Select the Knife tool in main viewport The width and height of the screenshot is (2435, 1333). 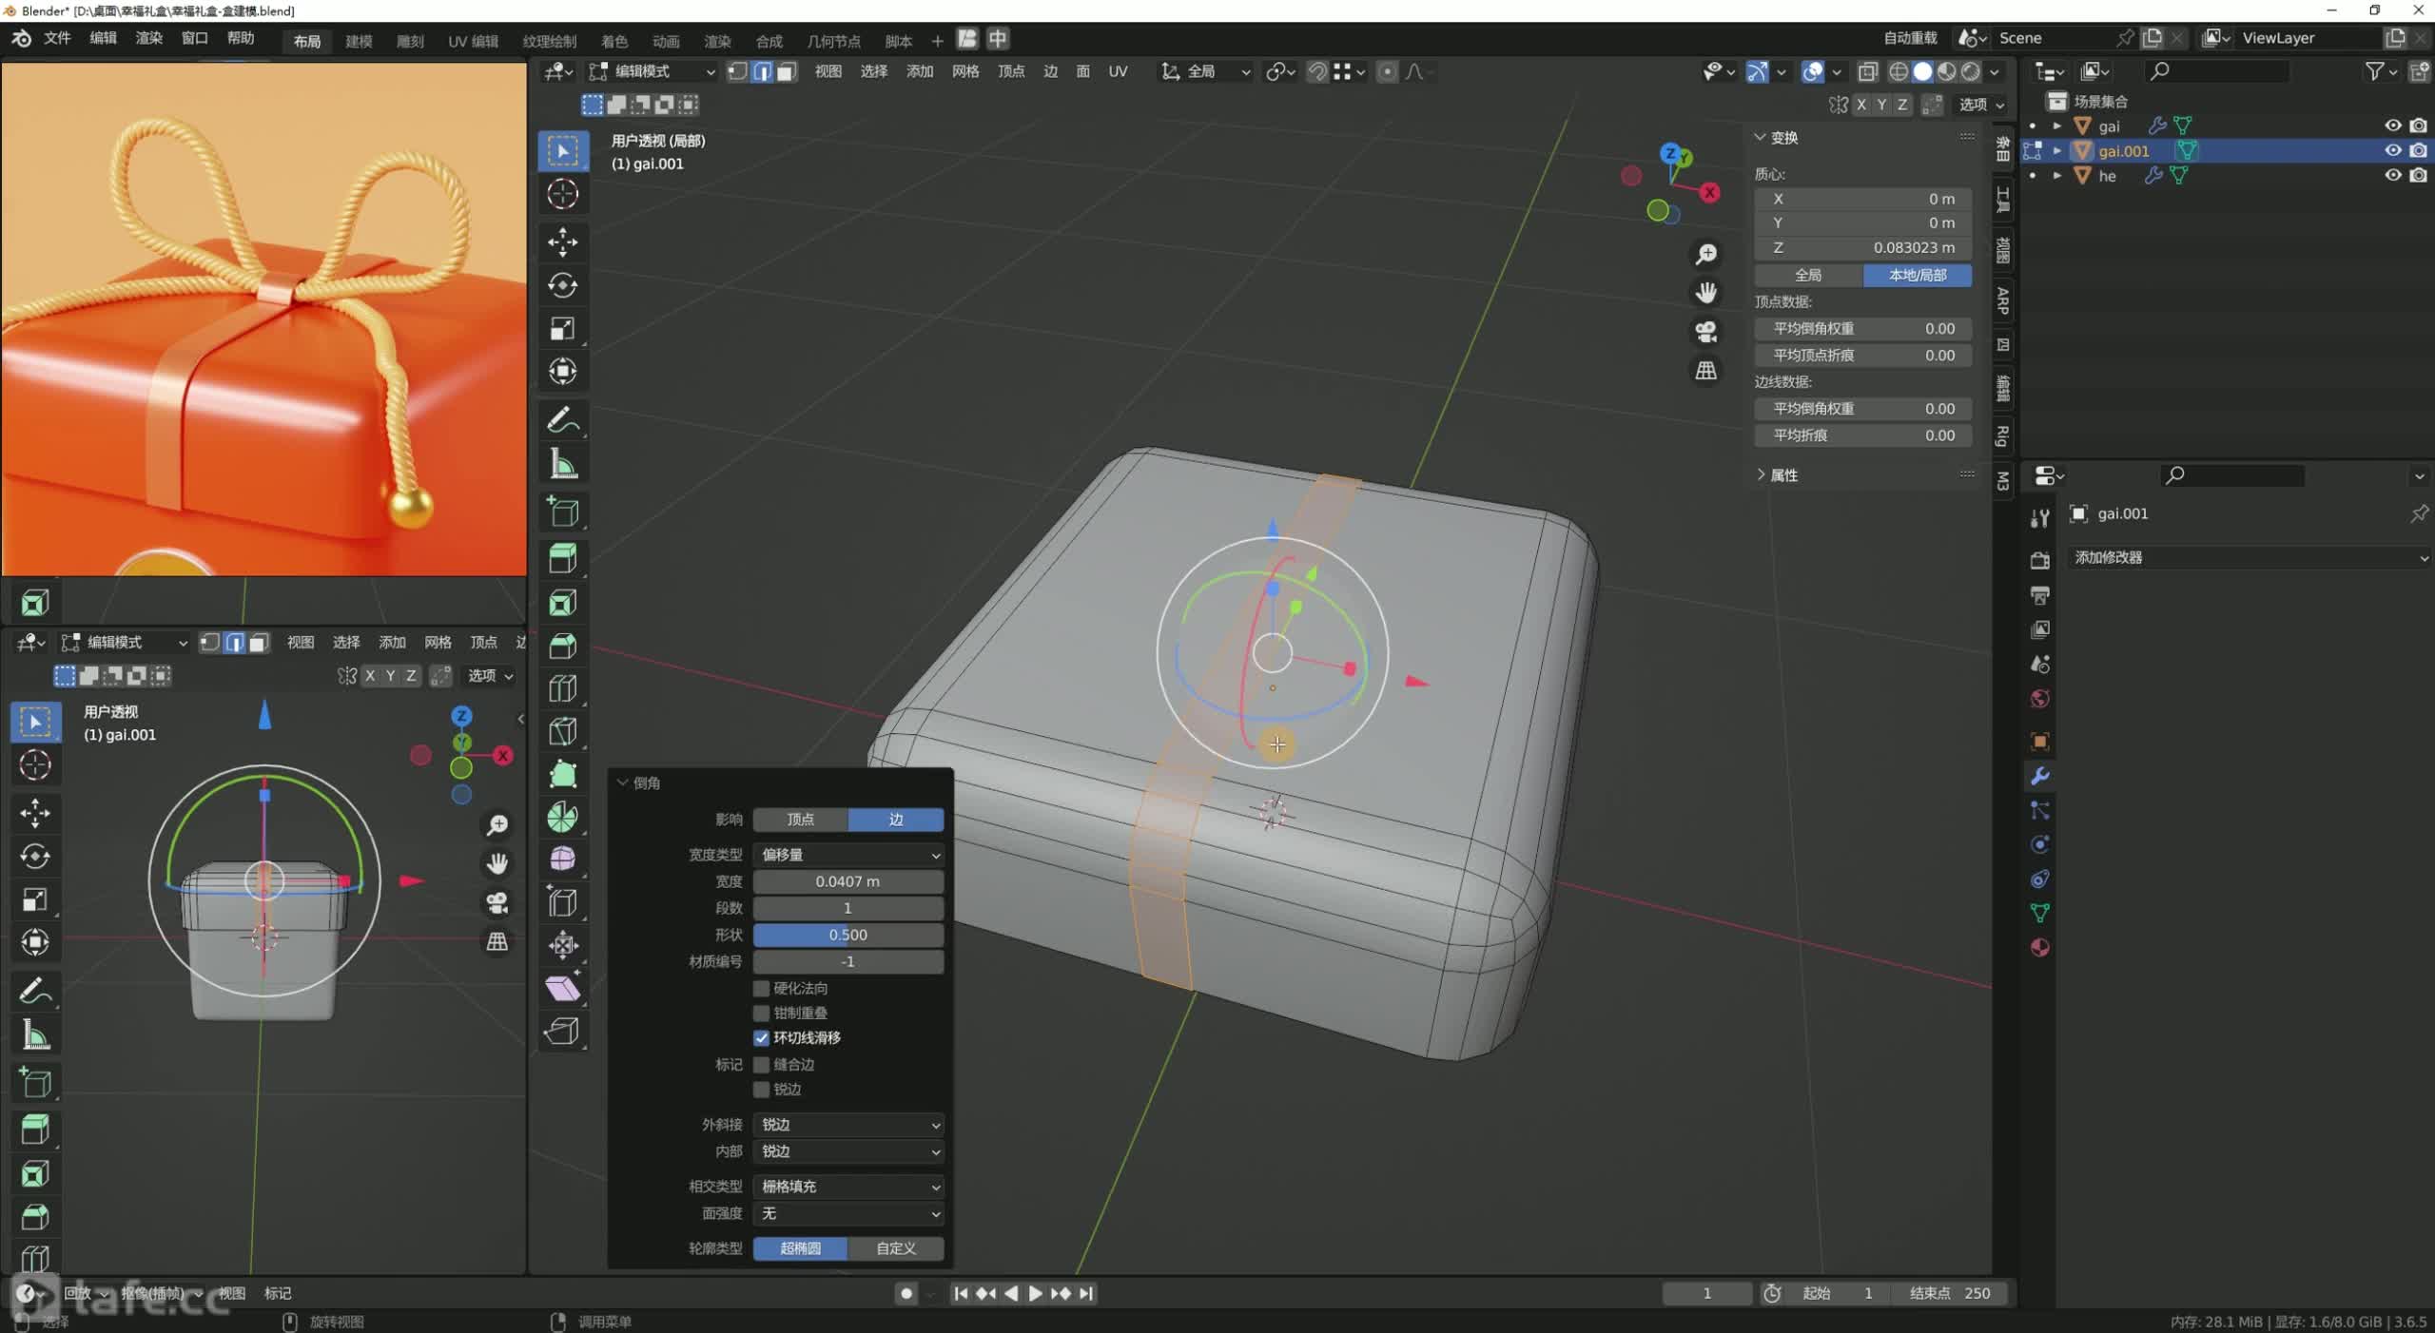pos(562,730)
